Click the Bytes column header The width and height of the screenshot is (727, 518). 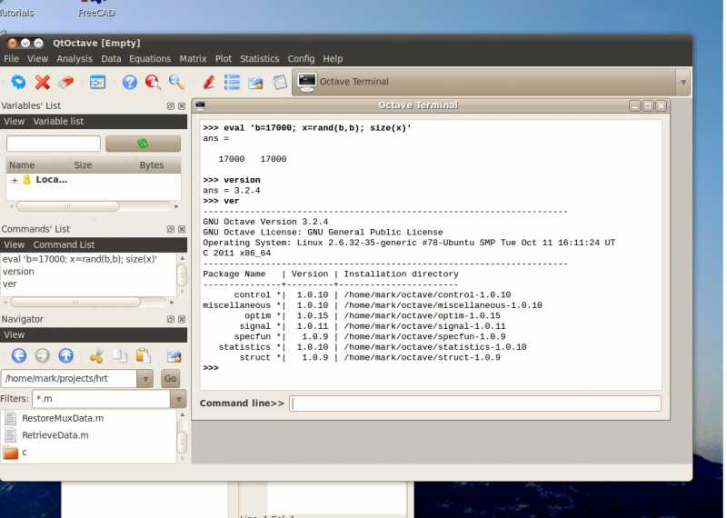point(152,165)
